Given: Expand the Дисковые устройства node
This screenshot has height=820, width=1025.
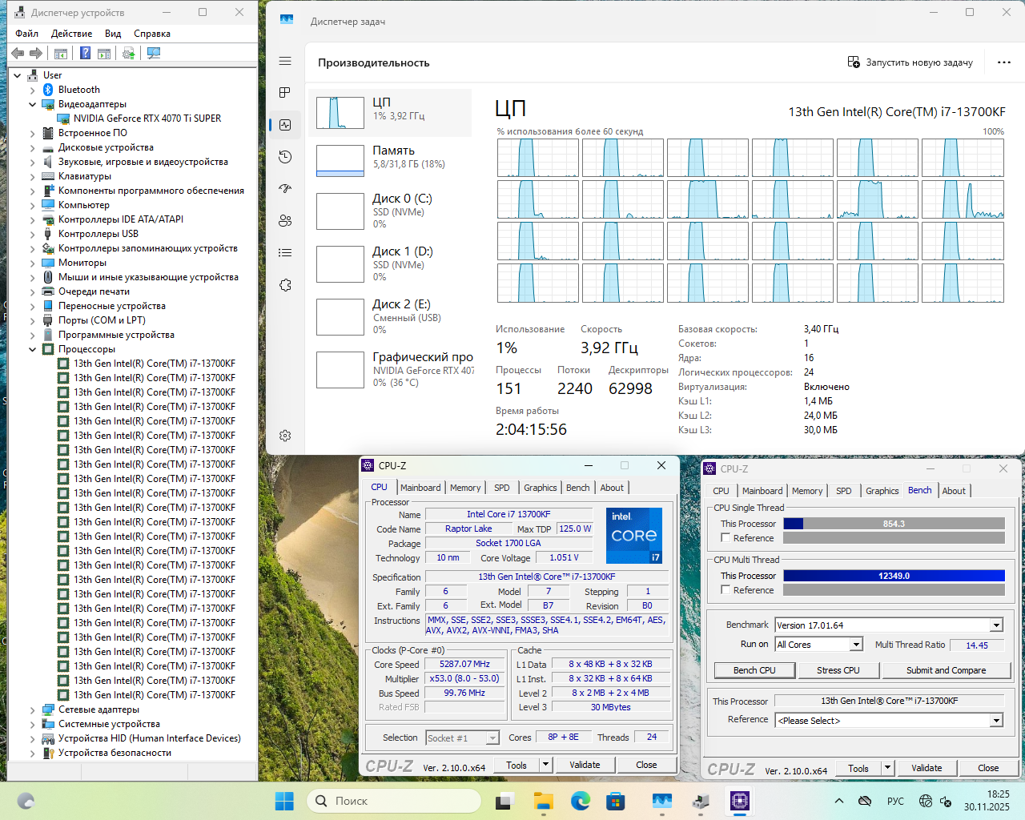Looking at the screenshot, I should 32,147.
